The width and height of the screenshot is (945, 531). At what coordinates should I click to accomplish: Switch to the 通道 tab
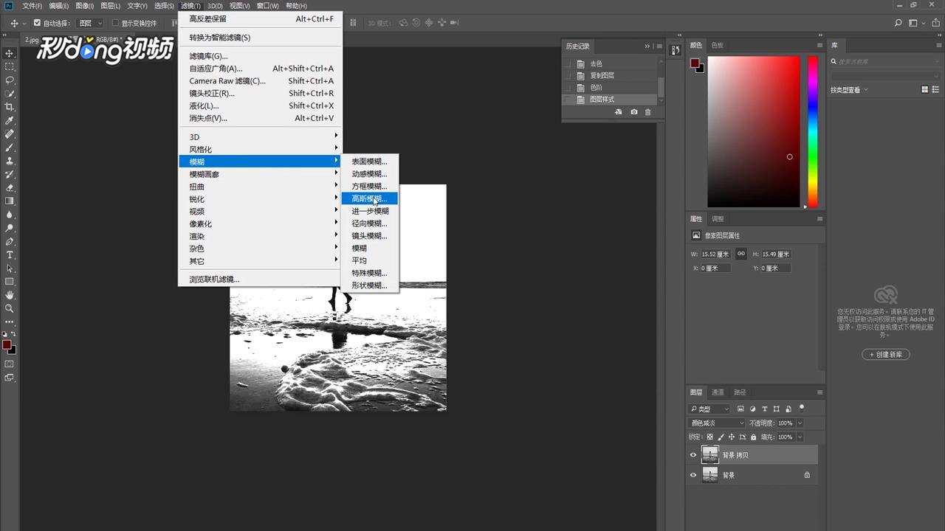718,392
